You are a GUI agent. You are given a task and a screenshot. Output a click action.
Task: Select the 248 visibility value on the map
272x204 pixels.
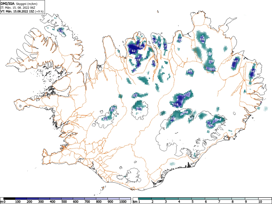pyautogui.click(x=190, y=71)
